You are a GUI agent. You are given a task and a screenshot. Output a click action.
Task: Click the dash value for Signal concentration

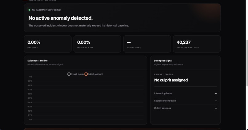coord(216,101)
